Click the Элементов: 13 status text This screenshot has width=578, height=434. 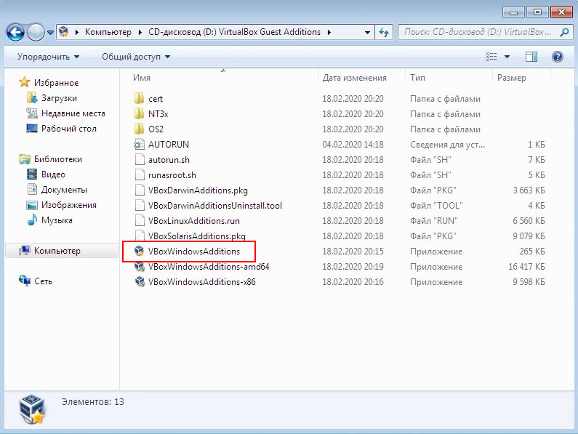coord(93,401)
